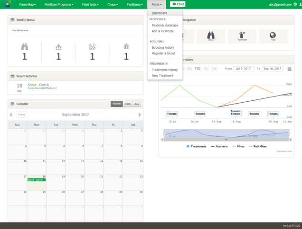302x229 pixels.
Task: Open the Scout - Corn A activity link
Action: coord(38,85)
